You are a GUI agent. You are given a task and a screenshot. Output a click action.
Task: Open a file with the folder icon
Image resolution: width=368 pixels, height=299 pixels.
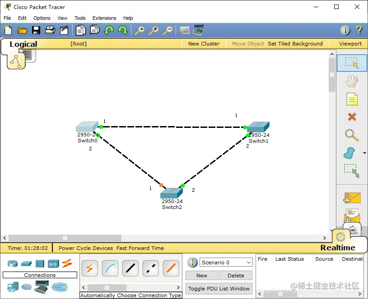coord(22,31)
